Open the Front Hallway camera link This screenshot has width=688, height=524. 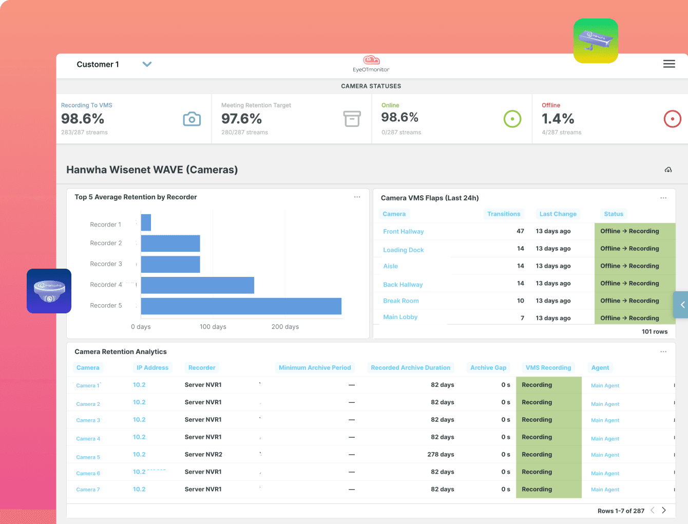[404, 232]
